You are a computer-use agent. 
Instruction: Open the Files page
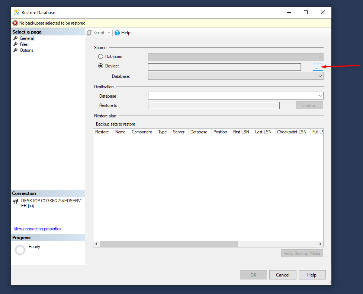[24, 44]
